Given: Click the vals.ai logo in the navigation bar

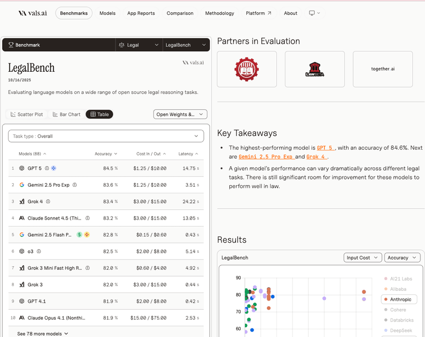Looking at the screenshot, I should tap(32, 13).
